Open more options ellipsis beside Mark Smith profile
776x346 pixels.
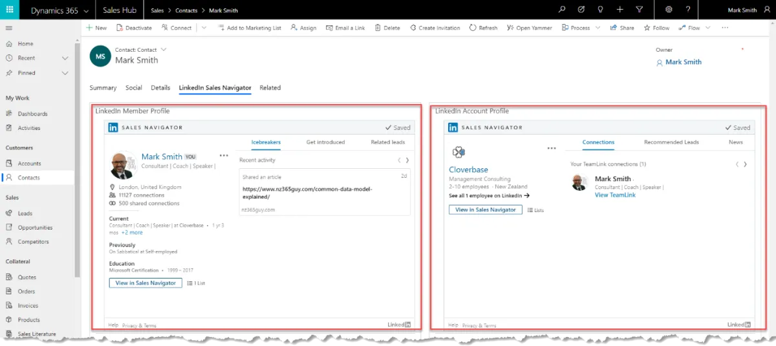[224, 156]
